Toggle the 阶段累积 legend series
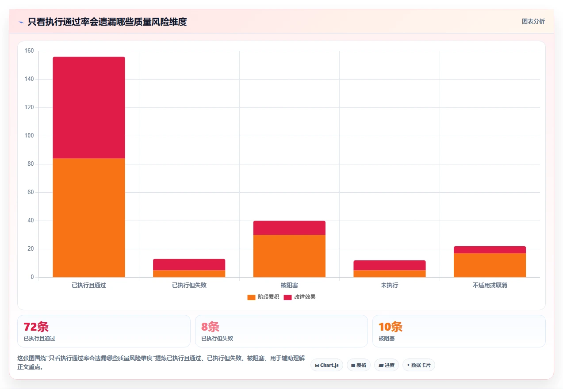The height and width of the screenshot is (389, 563). point(263,297)
